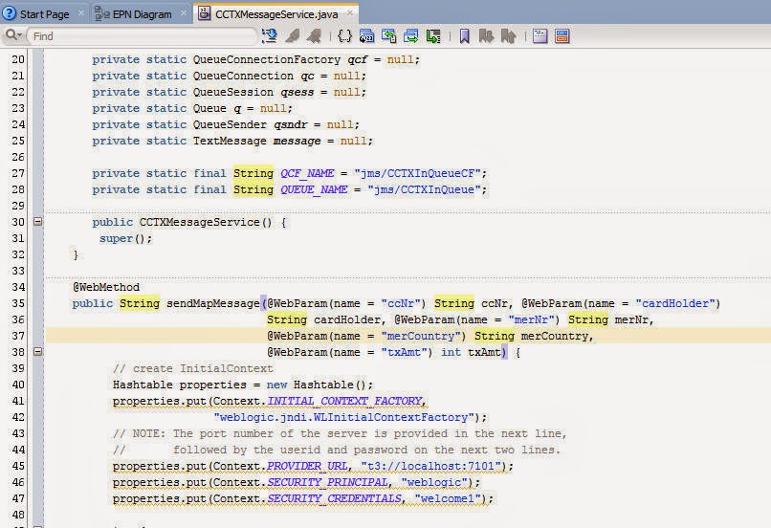Collapse the sendMapMessage fold at line 38

coord(37,351)
